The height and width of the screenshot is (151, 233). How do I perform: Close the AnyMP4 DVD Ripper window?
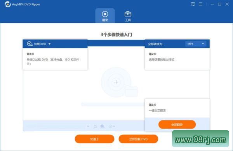click(x=227, y=4)
